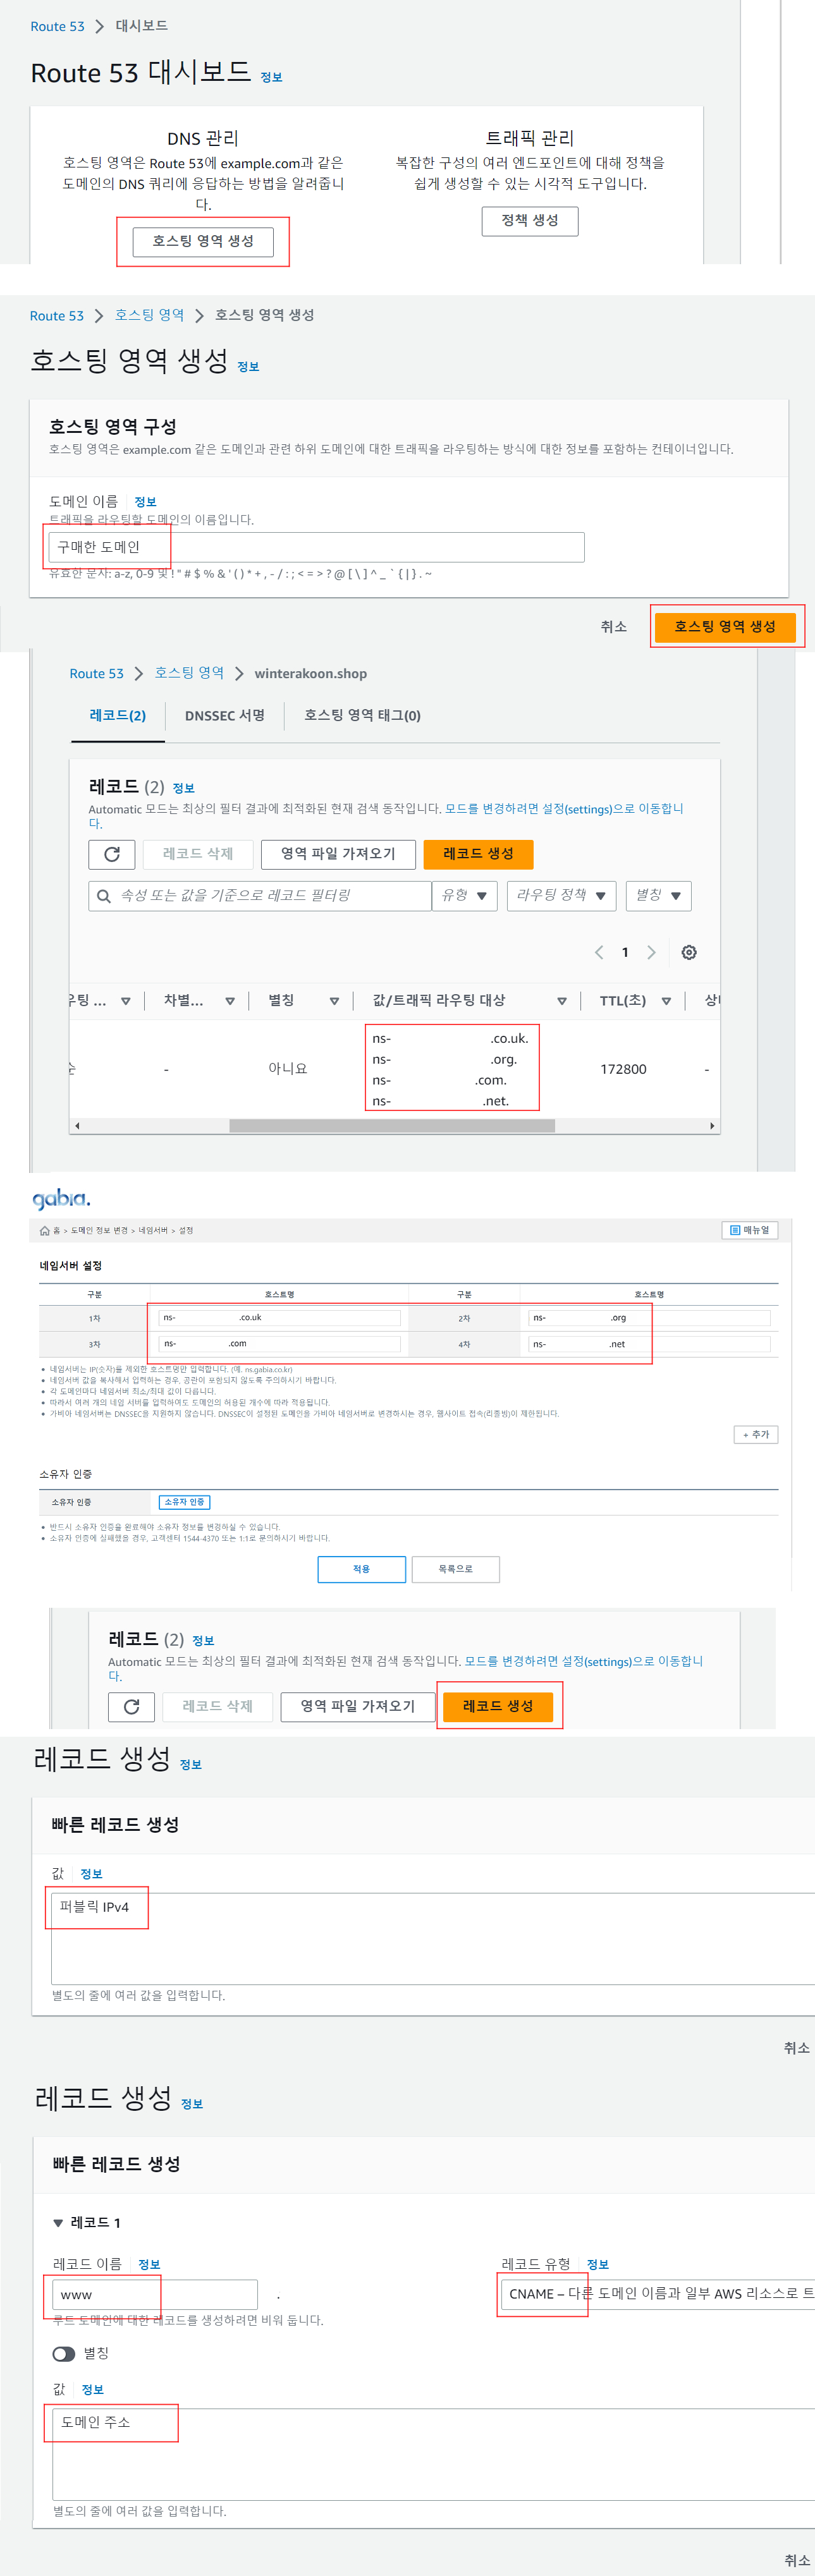Click the left scroll arrow of the table
This screenshot has height=2576, width=815.
(77, 1126)
